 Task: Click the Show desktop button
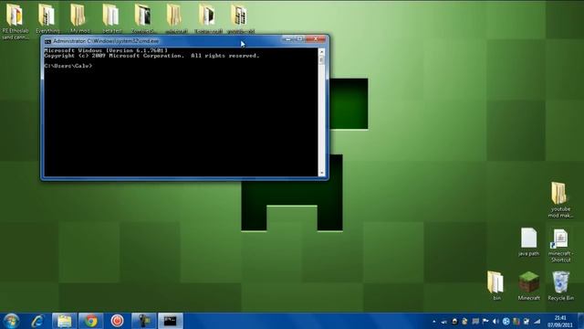(x=581, y=321)
